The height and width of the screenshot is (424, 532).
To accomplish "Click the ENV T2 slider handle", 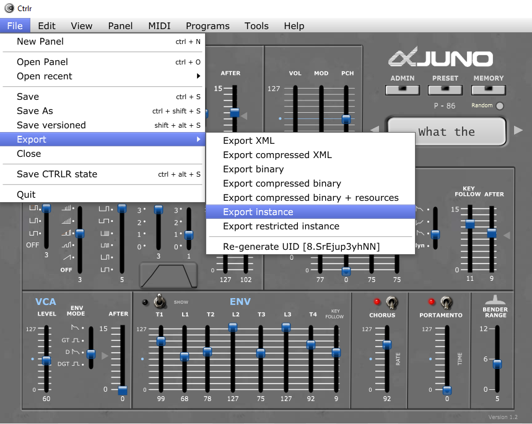I will tap(207, 351).
